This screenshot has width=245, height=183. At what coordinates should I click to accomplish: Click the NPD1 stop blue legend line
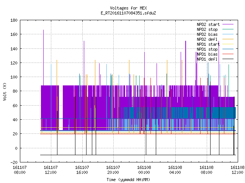point(228,49)
